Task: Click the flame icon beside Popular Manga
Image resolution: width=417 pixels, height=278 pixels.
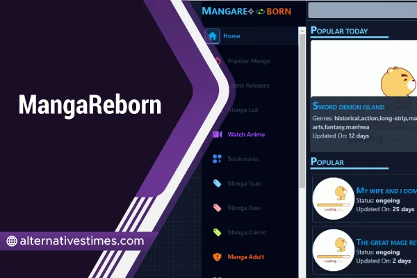Action: click(218, 61)
